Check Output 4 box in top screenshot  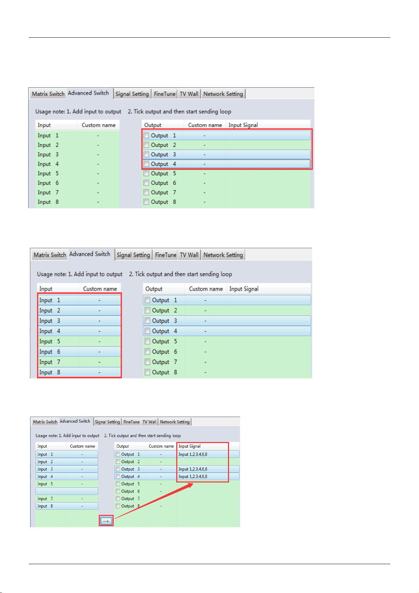tap(146, 164)
